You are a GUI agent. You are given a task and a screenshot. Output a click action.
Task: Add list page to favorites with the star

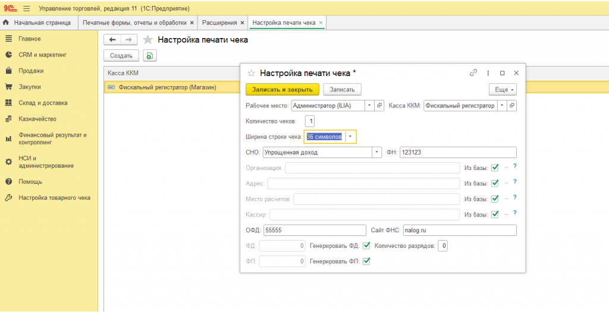147,40
